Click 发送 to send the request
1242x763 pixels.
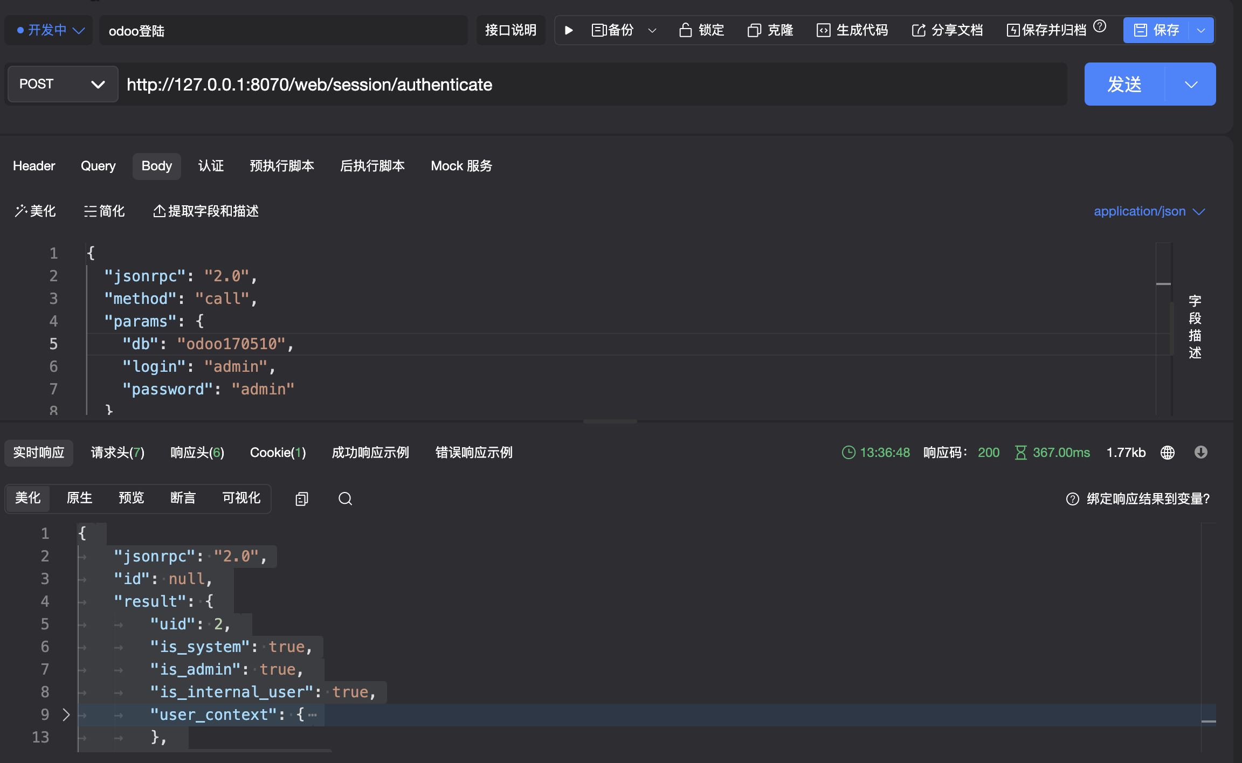(x=1124, y=84)
